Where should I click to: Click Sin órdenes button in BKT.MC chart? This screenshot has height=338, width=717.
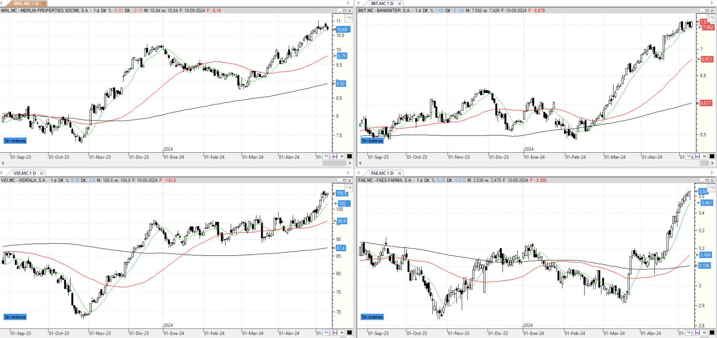point(372,141)
